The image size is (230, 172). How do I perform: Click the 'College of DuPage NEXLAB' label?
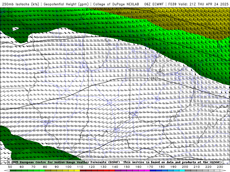tap(116, 4)
